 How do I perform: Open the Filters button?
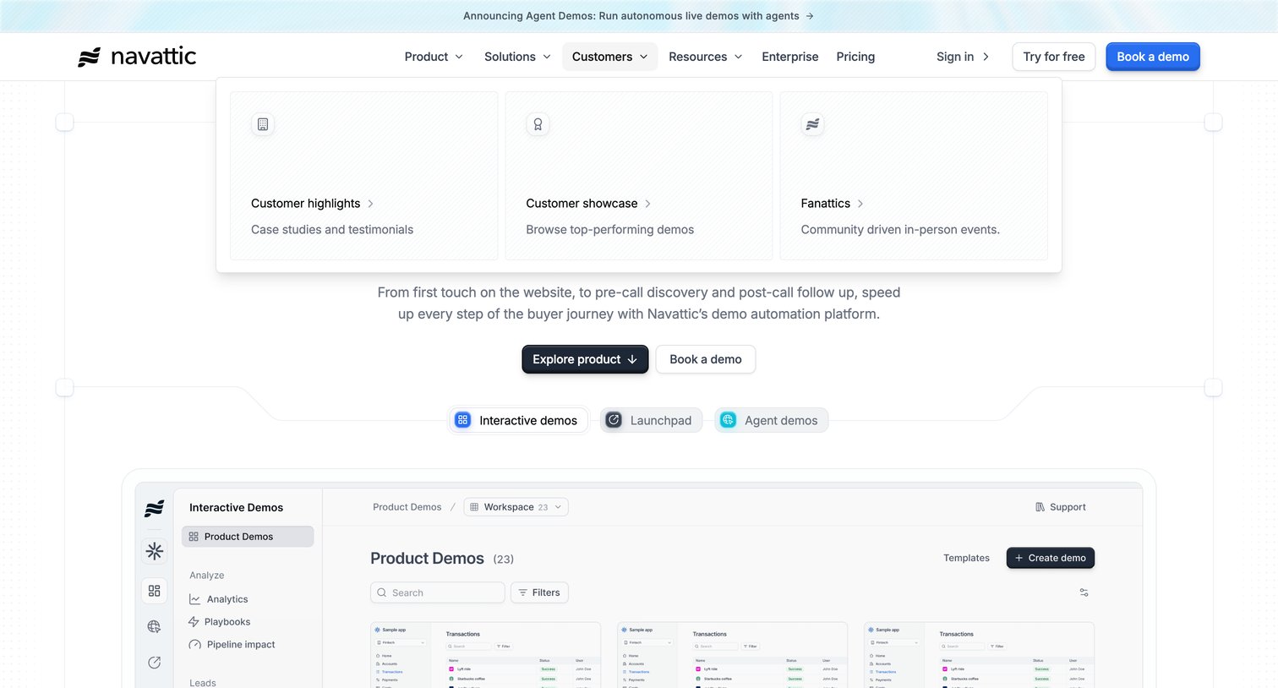(x=539, y=592)
